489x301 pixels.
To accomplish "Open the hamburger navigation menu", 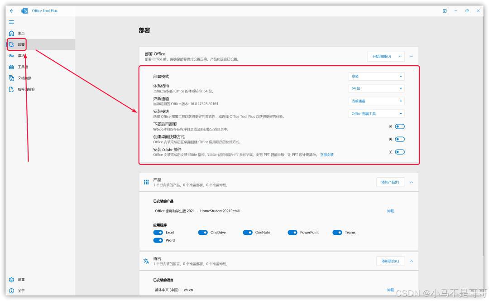I will (11, 22).
